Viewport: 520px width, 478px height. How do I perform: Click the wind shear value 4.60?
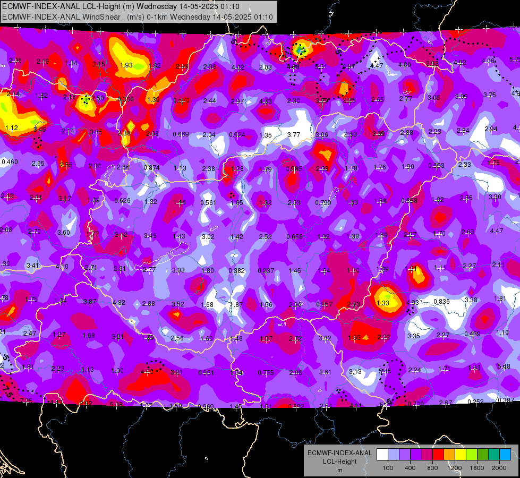(147, 372)
